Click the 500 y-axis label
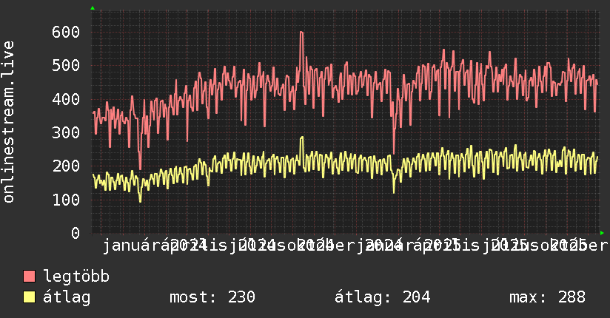The image size is (610, 318). coord(66,66)
